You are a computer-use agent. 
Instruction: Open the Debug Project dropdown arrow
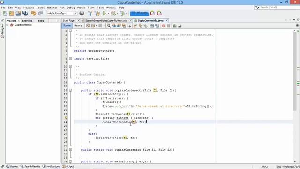click(117, 14)
